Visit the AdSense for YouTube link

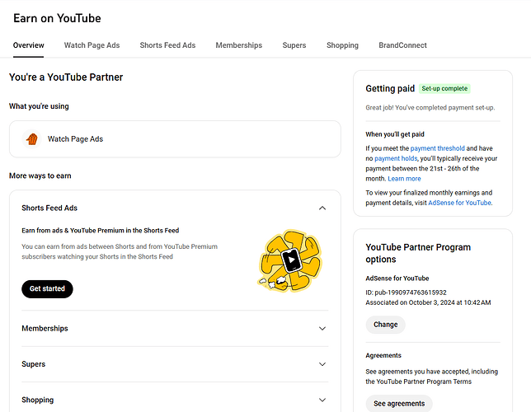pos(459,203)
